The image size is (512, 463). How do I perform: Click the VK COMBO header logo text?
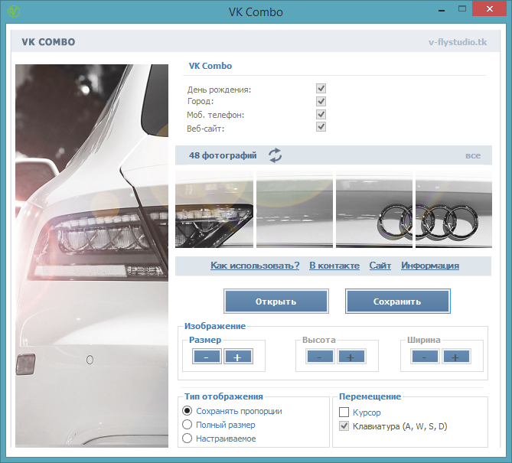click(x=48, y=42)
